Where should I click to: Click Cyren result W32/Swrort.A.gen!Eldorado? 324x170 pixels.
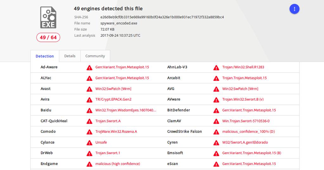(x=245, y=143)
